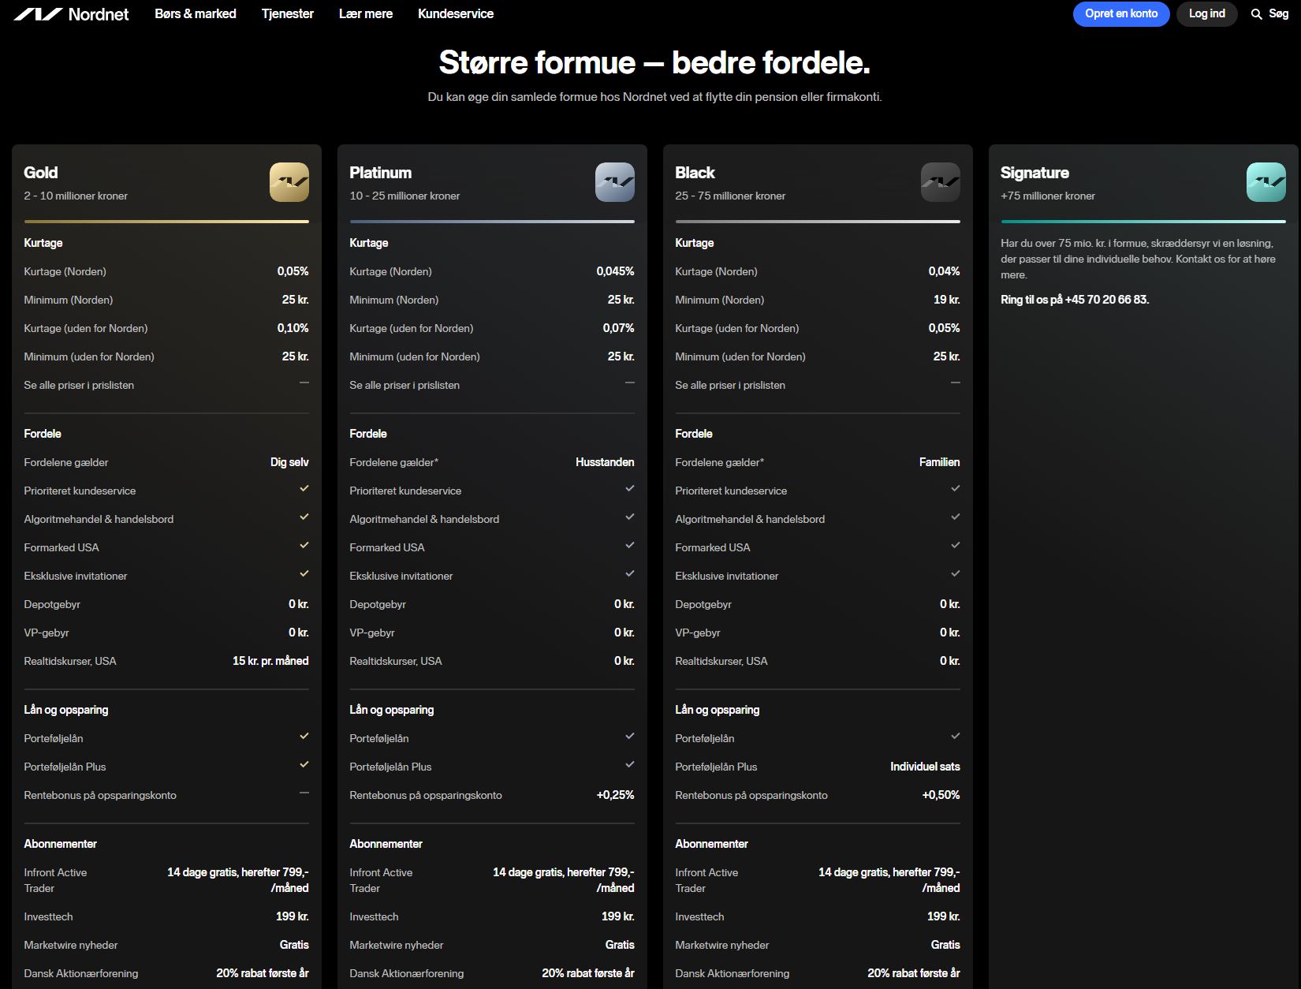
Task: Click Black Fordelene gælder value Familien
Action: [939, 462]
